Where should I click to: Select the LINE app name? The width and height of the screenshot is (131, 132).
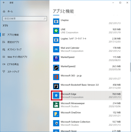click(x=63, y=29)
